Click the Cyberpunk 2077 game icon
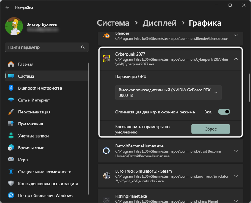 106,59
